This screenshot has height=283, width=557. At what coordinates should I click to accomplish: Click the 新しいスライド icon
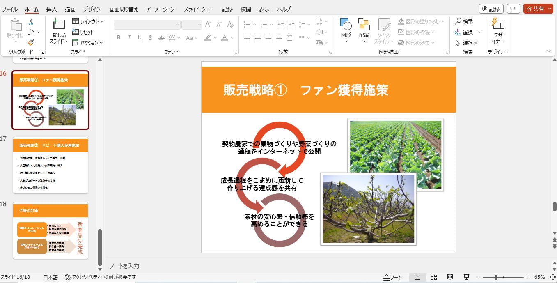click(x=59, y=25)
